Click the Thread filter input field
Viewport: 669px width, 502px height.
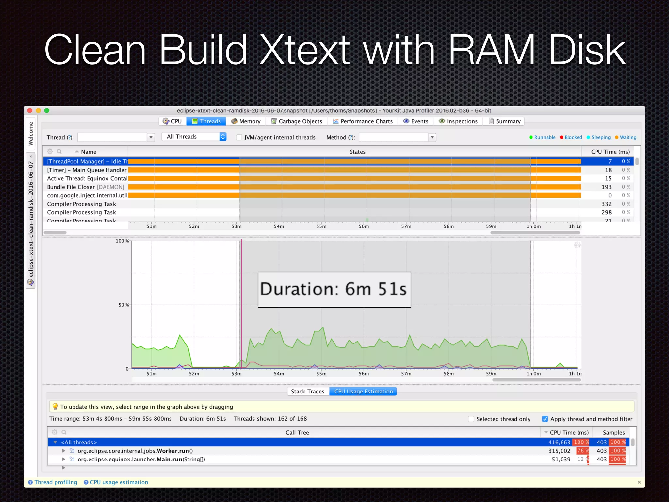coord(112,137)
